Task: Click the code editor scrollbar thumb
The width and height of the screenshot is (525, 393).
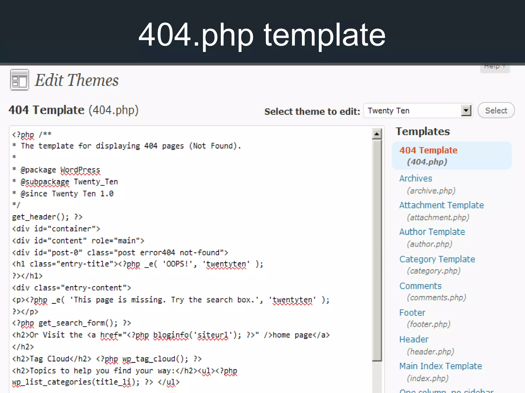Action: [x=377, y=250]
